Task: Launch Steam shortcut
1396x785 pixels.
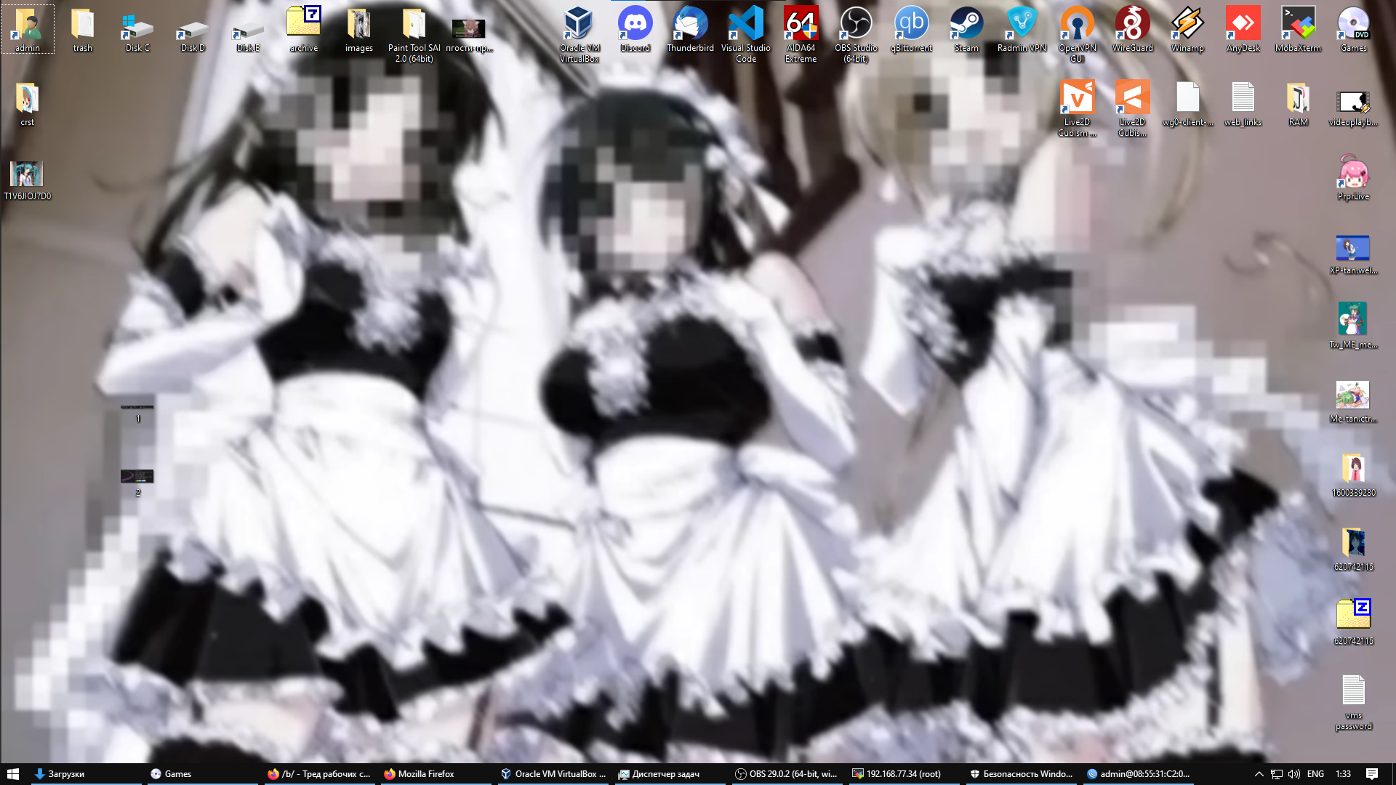Action: click(x=967, y=29)
